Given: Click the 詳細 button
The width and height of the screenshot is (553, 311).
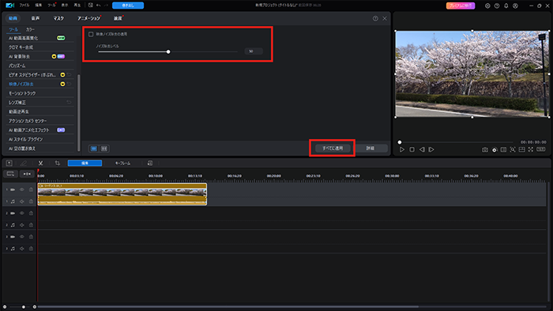Looking at the screenshot, I should click(370, 148).
